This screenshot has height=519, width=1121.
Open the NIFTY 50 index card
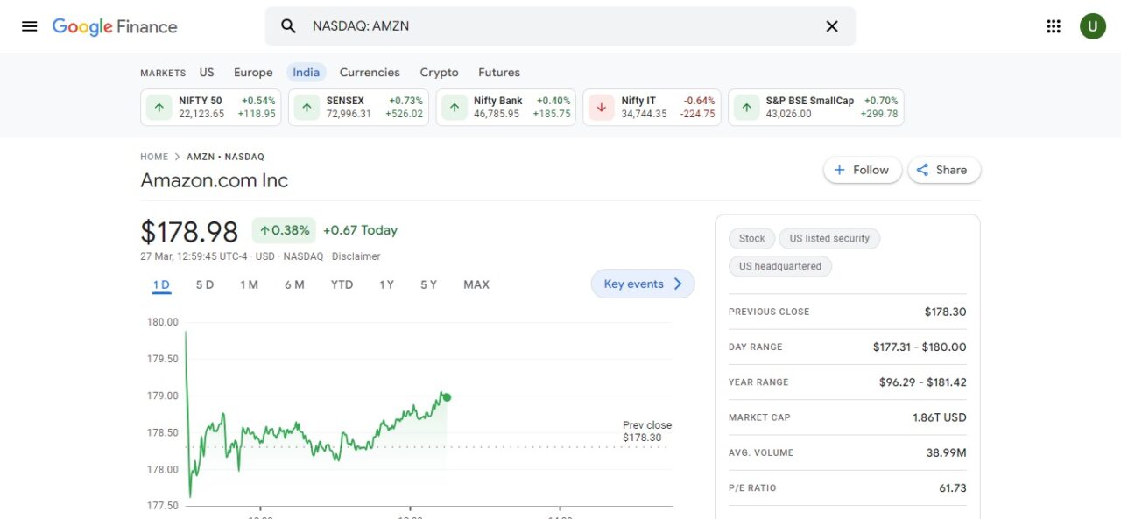(x=211, y=108)
